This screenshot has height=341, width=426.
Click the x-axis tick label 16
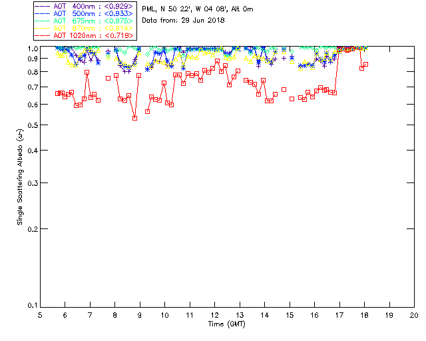click(314, 315)
